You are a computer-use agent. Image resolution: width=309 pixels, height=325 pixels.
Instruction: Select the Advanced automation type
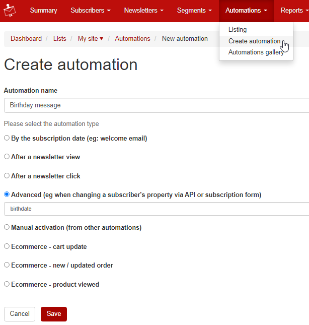(x=7, y=194)
